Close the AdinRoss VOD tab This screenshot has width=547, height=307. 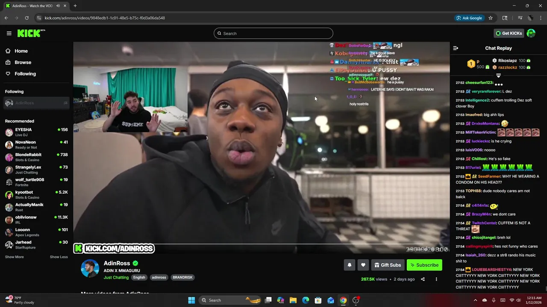tap(65, 6)
